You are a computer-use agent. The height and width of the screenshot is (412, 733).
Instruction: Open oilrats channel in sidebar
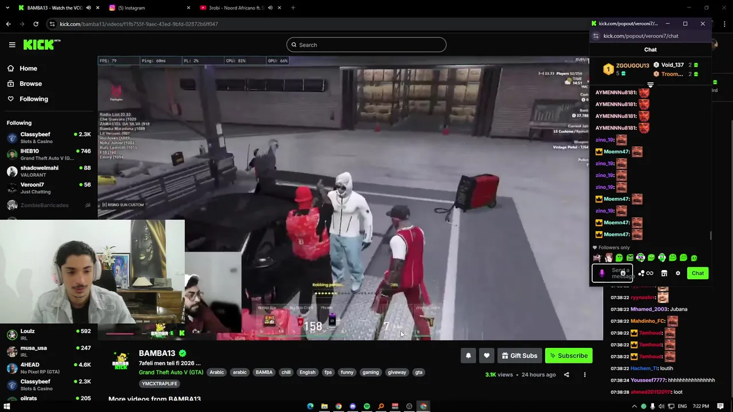pyautogui.click(x=48, y=398)
